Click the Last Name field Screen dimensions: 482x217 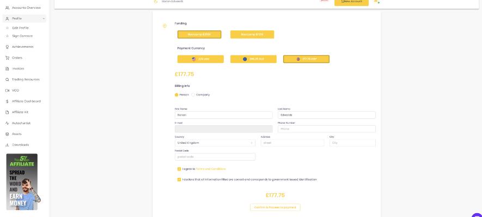(326, 115)
